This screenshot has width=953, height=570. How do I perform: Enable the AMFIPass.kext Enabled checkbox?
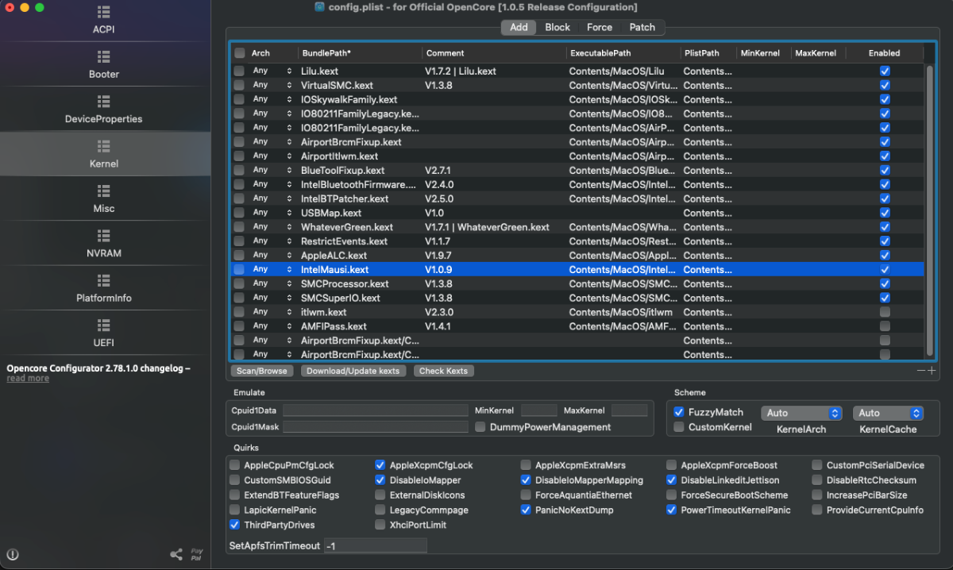(x=885, y=326)
